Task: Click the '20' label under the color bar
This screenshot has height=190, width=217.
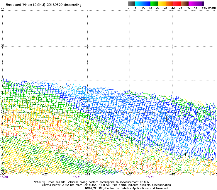Action: [157, 8]
